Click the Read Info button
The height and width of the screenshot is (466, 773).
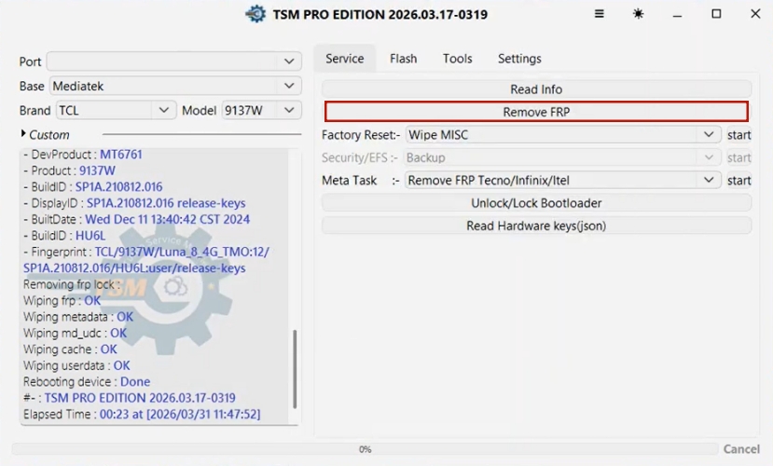[536, 89]
